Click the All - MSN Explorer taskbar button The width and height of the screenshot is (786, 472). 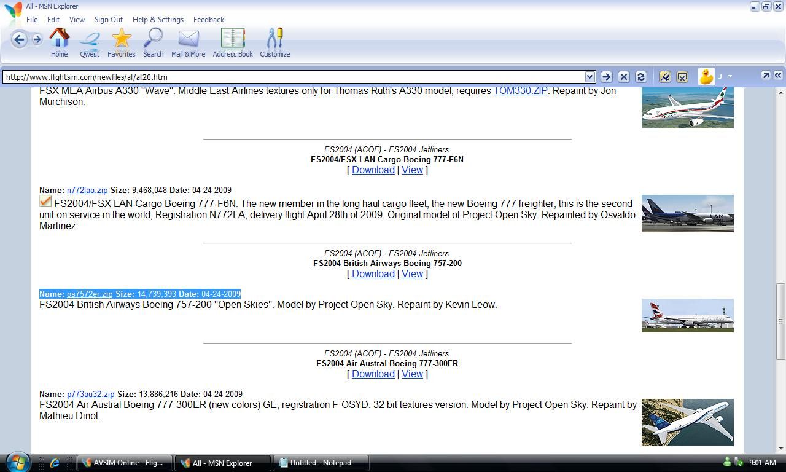pos(222,463)
